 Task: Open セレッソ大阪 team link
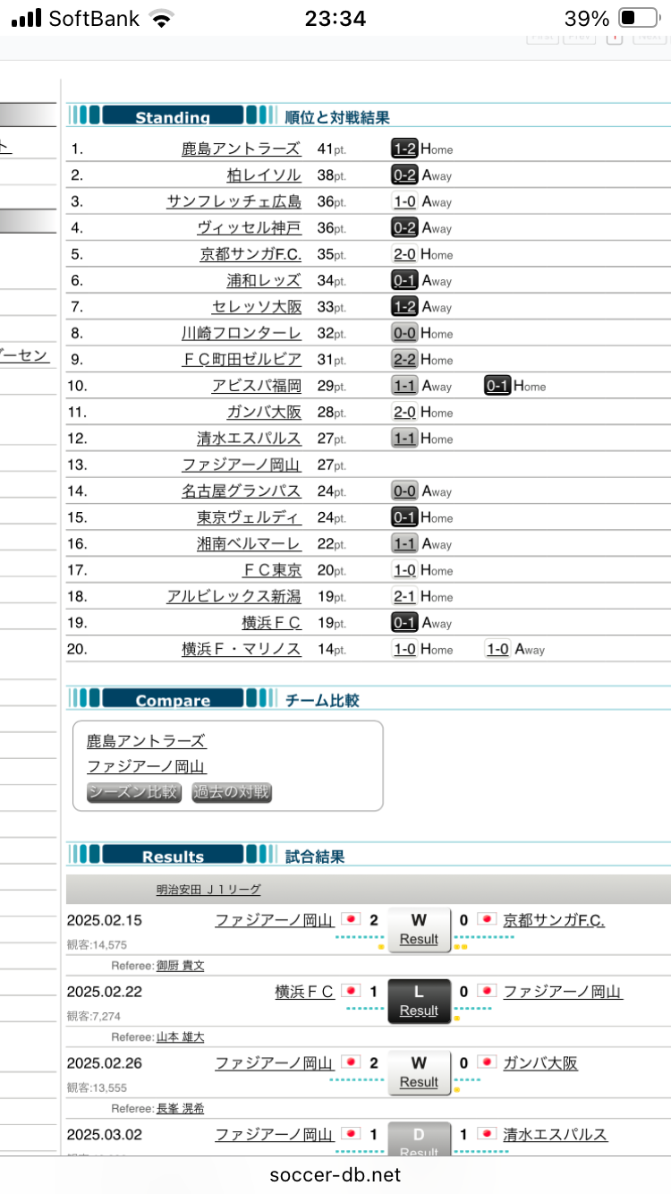click(x=256, y=307)
